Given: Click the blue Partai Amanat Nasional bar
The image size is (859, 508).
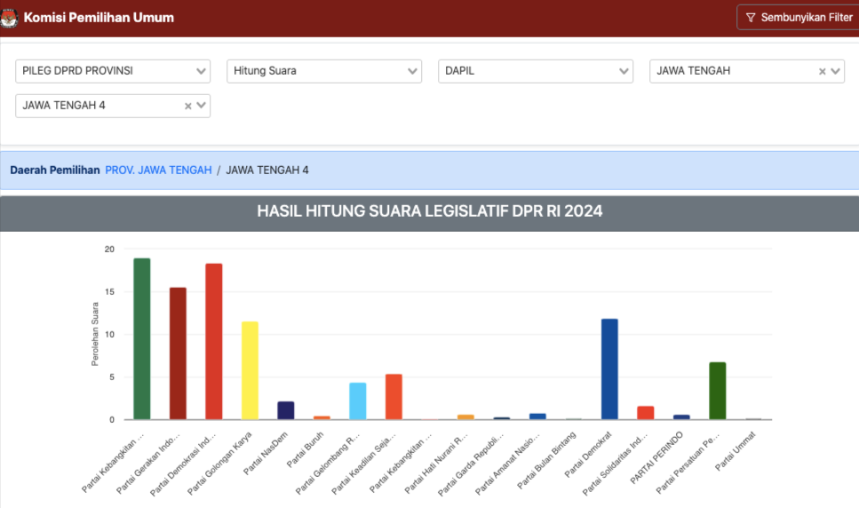Looking at the screenshot, I should (537, 417).
